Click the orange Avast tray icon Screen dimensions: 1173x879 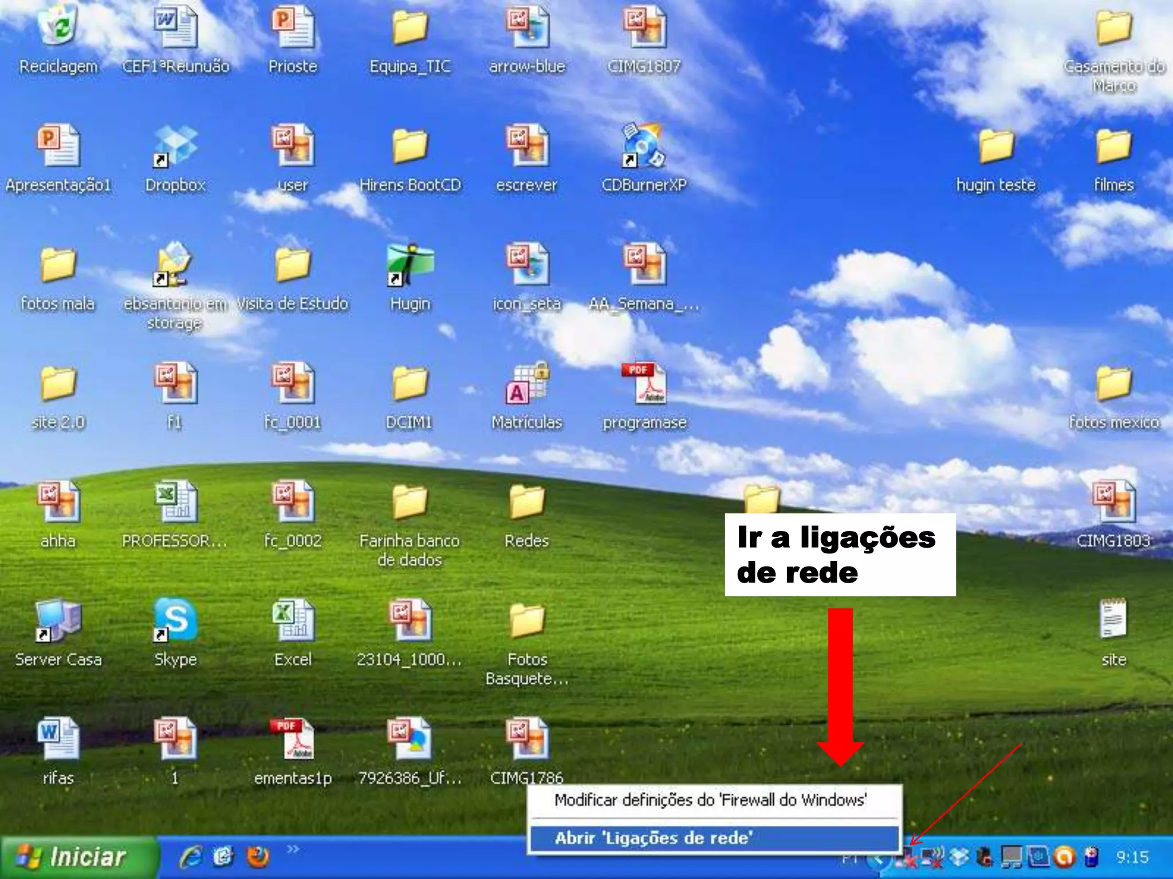click(1064, 857)
